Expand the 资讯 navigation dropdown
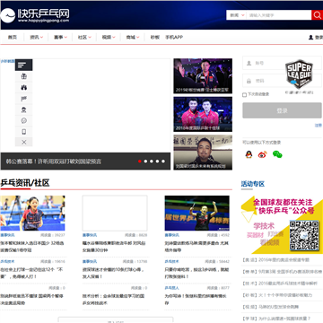 [37, 38]
